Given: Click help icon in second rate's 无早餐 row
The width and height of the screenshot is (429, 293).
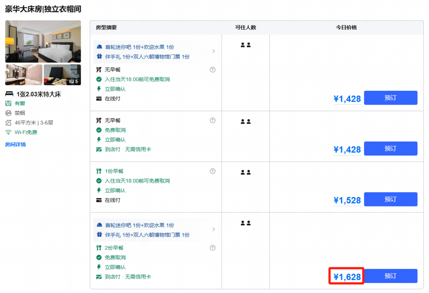Looking at the screenshot, I should [x=213, y=121].
